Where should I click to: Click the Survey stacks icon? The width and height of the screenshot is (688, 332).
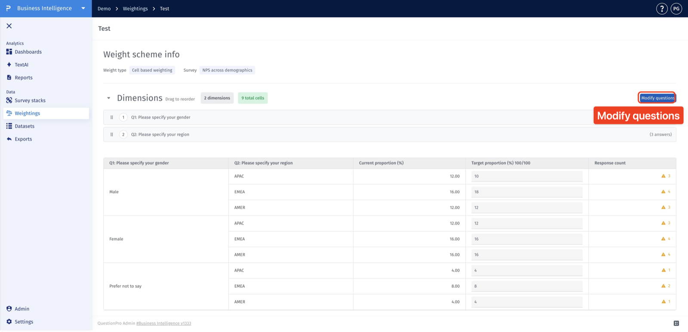[9, 100]
